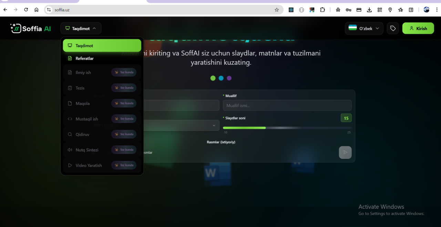Screen dimensions: 441x227
Task: Click the tag icon next to language selector
Action: (x=393, y=28)
